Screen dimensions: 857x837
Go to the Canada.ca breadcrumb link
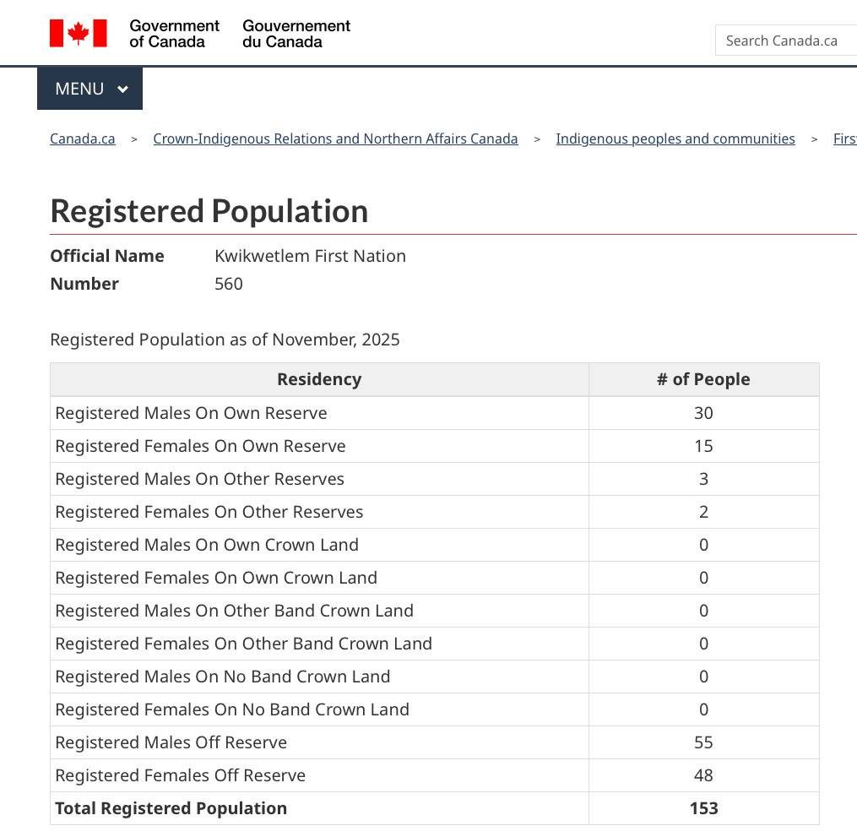pos(83,139)
